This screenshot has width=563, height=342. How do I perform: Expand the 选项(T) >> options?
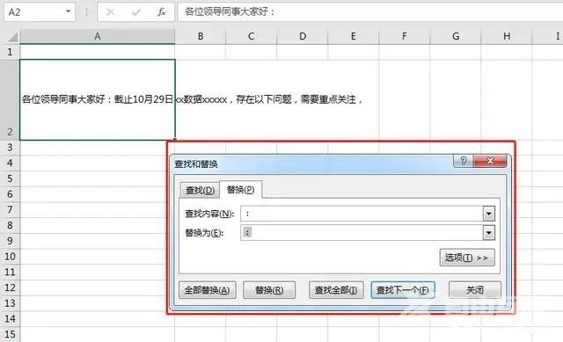coord(467,258)
